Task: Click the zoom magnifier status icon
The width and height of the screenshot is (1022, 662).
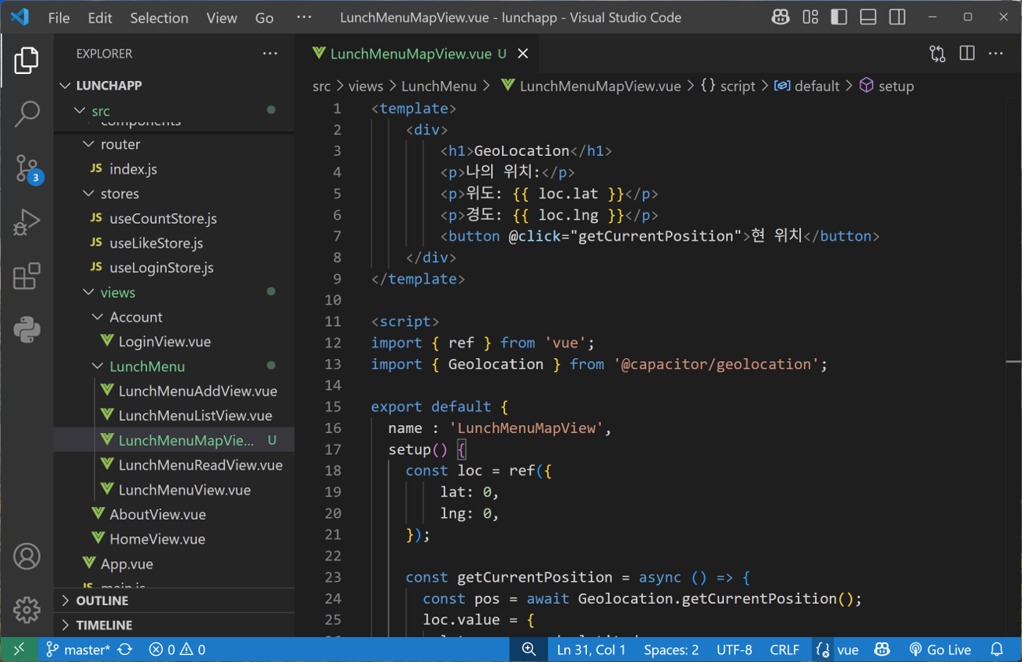Action: pos(529,649)
